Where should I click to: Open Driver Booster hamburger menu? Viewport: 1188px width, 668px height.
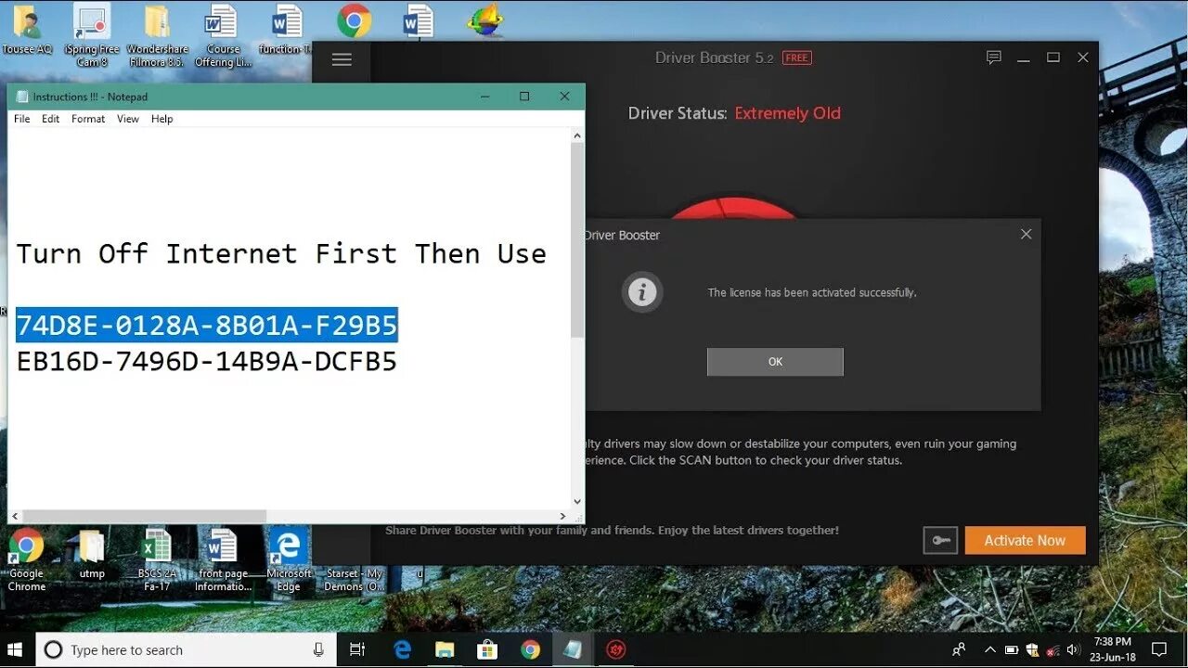tap(342, 59)
